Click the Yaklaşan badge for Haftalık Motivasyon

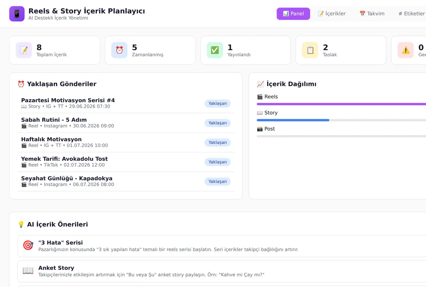[x=218, y=142]
